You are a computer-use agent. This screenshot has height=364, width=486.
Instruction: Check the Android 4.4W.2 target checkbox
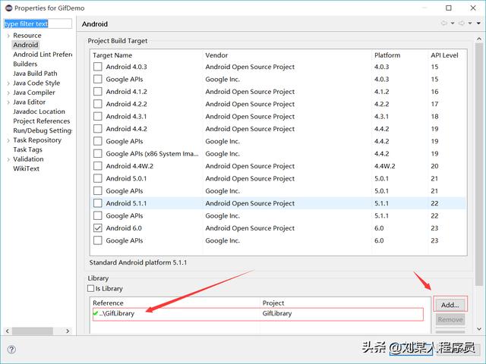click(98, 166)
